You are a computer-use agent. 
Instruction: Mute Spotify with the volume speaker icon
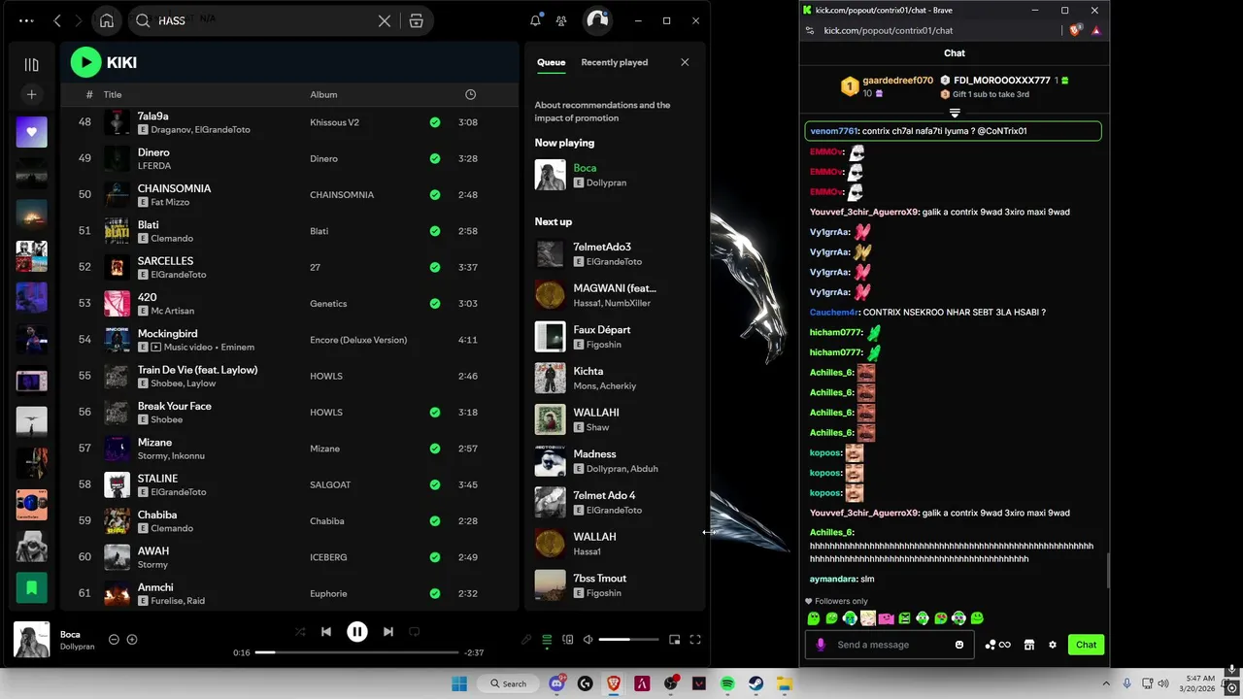(588, 640)
